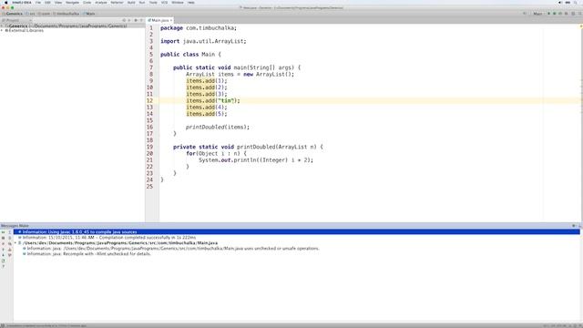Go to next message with down arrow
The image size is (583, 328).
3,255
